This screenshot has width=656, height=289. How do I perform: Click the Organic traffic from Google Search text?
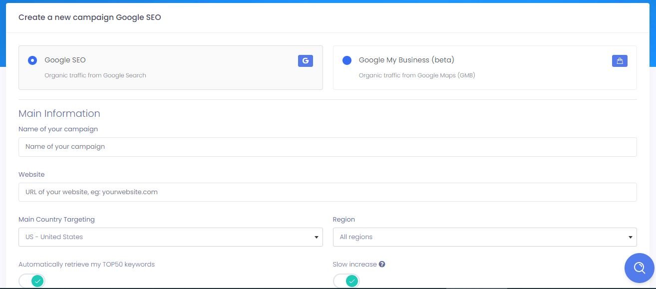pos(95,75)
